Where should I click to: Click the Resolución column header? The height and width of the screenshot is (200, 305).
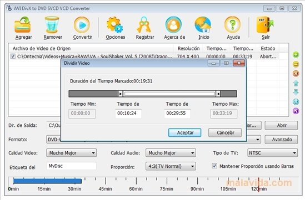(x=188, y=49)
